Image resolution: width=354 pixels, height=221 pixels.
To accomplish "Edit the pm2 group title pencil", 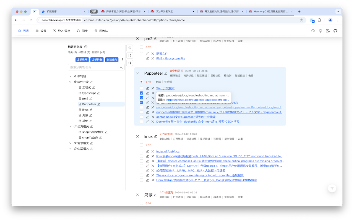I will (x=155, y=39).
